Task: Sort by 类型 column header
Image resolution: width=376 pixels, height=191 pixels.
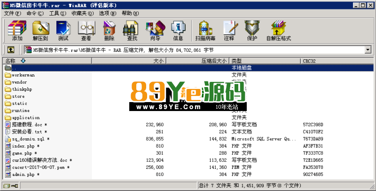Action: 265,61
